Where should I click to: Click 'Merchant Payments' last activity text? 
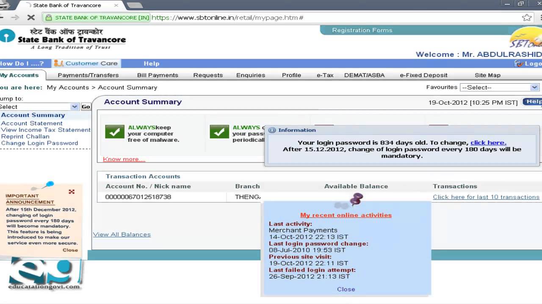coord(303,231)
